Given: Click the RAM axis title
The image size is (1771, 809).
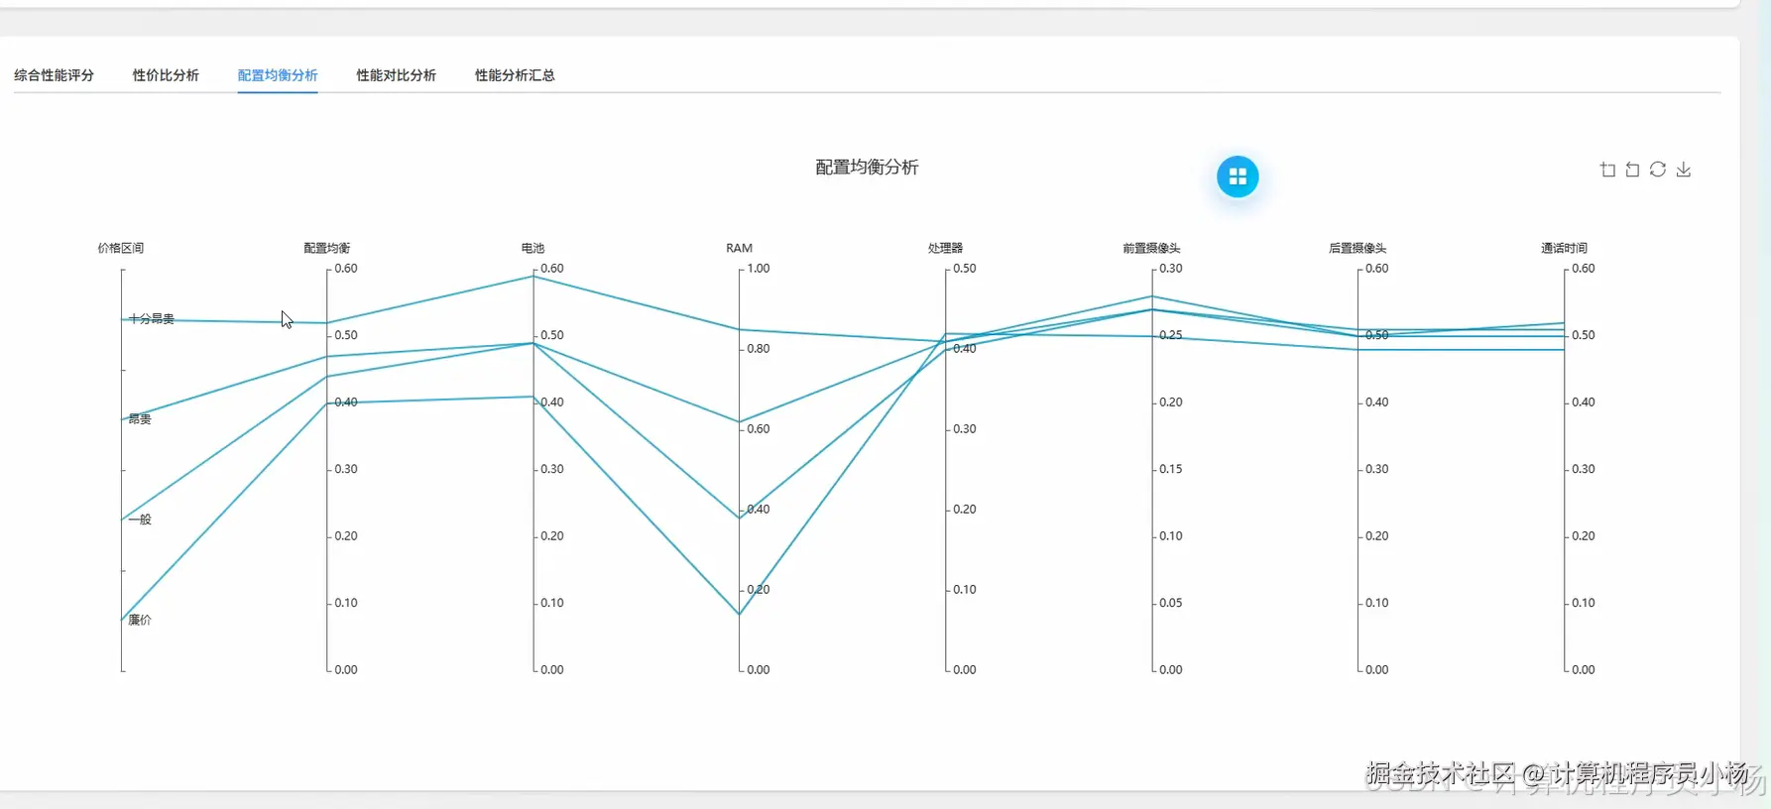Looking at the screenshot, I should [x=739, y=248].
